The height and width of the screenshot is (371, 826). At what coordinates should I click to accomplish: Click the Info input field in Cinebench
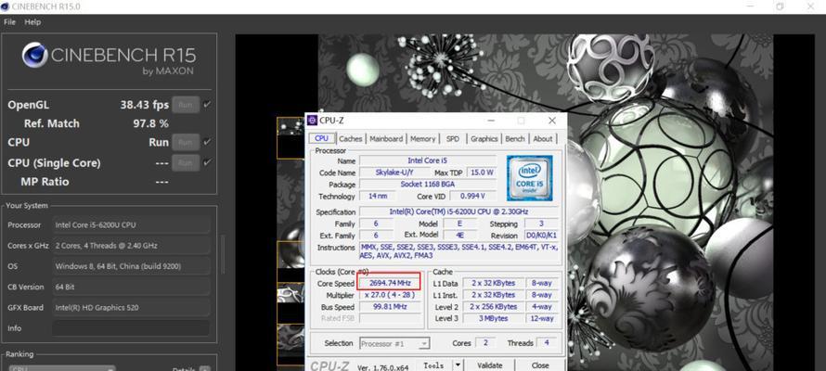coord(131,327)
